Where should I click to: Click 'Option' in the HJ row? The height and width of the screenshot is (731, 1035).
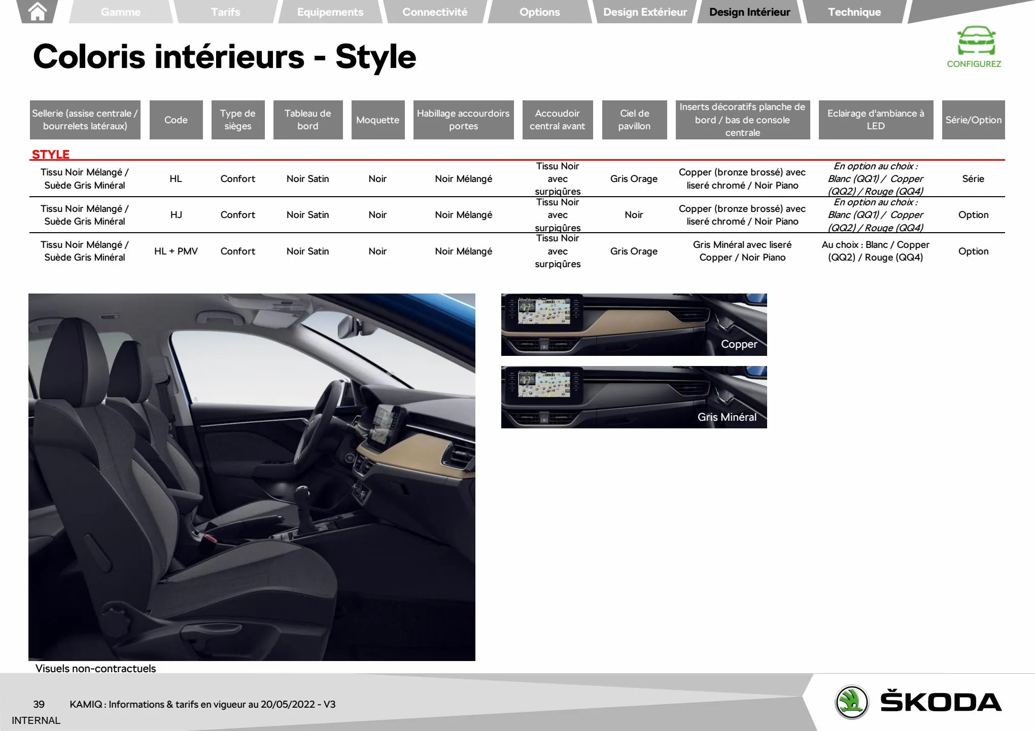(x=973, y=214)
